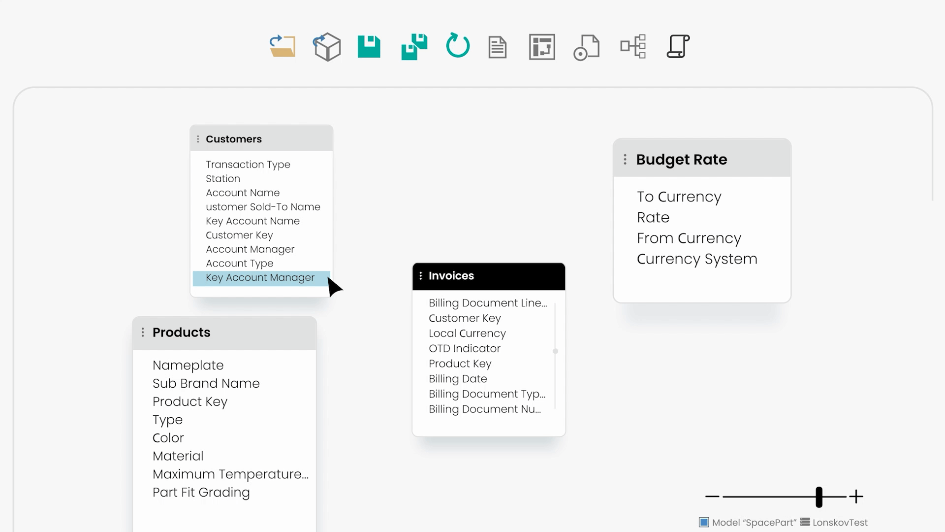This screenshot has width=945, height=532.
Task: Click the open folder icon in toolbar
Action: (x=283, y=46)
